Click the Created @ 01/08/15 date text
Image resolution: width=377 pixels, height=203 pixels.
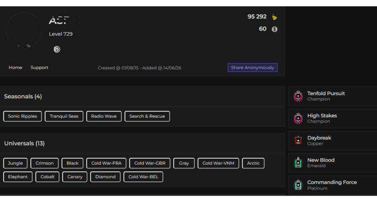118,68
